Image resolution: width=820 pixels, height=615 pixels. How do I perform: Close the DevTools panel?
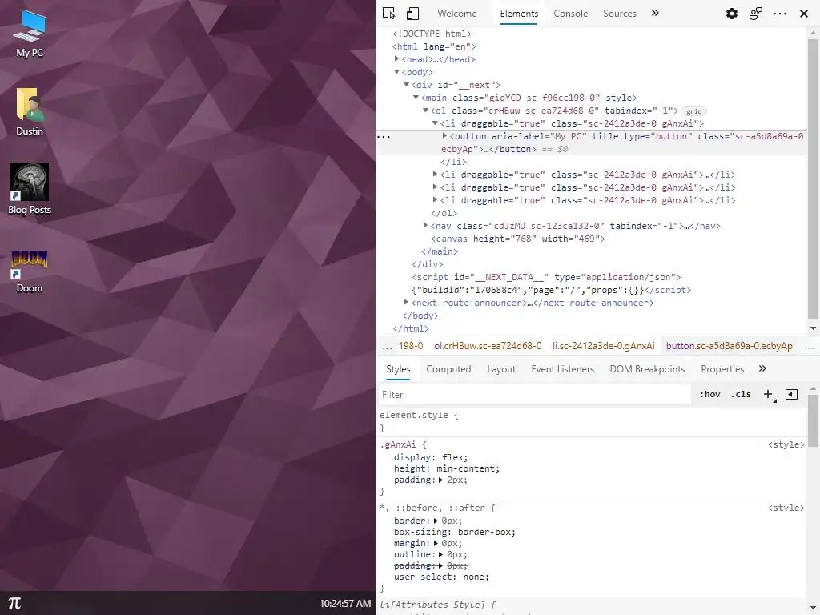(x=804, y=14)
